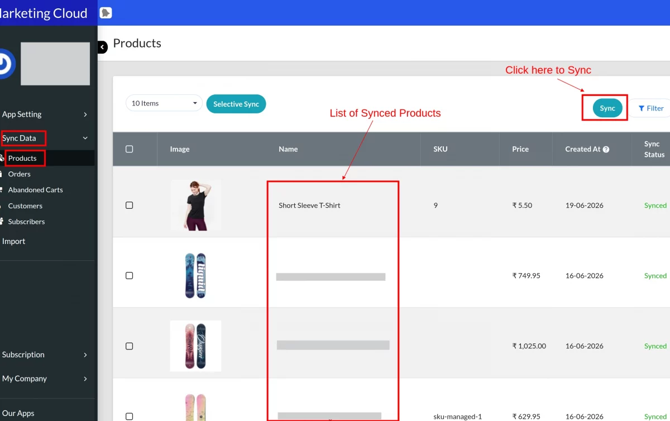Open the Import section

pyautogui.click(x=14, y=241)
